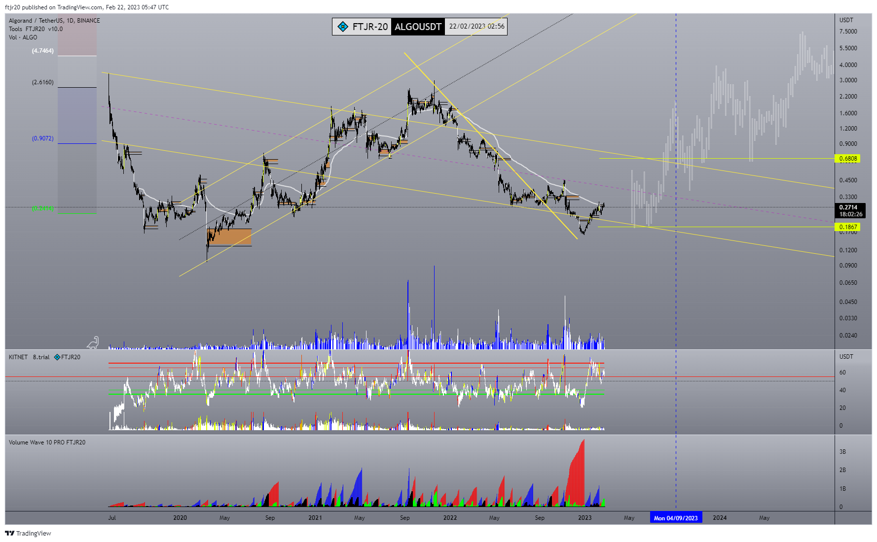Click the 20 tick on the KITNET axis
The image size is (877, 542).
point(842,408)
